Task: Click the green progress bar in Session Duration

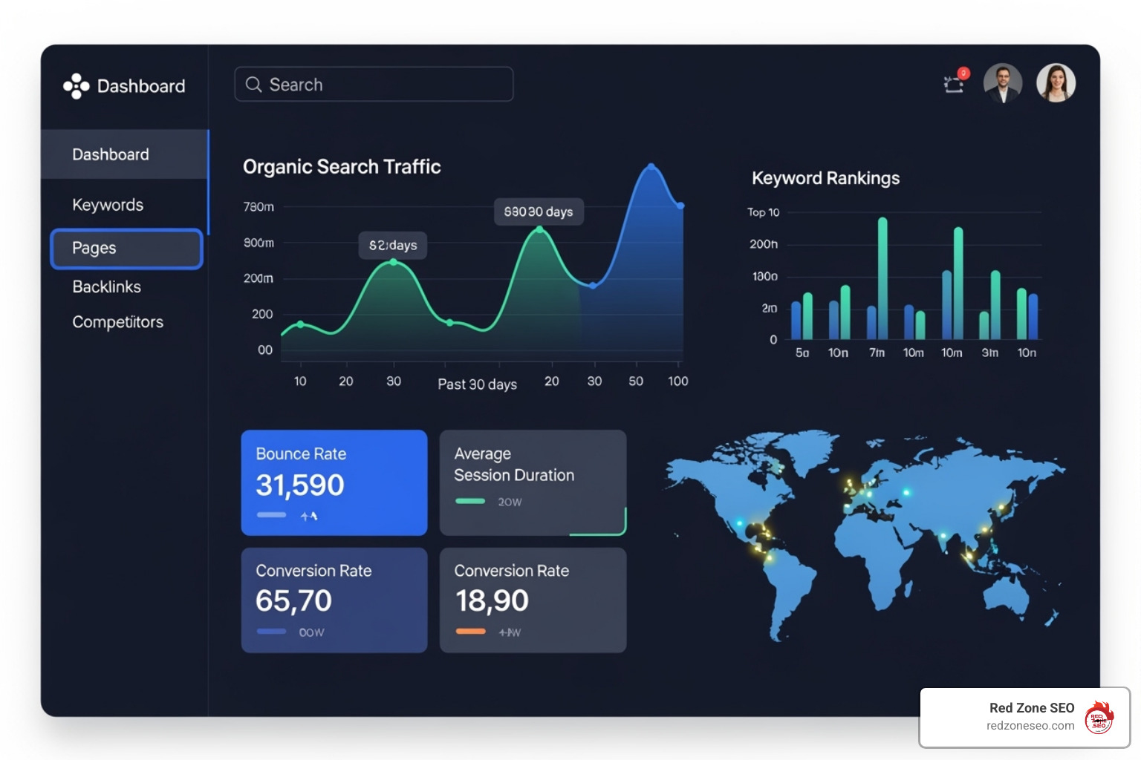Action: [470, 501]
